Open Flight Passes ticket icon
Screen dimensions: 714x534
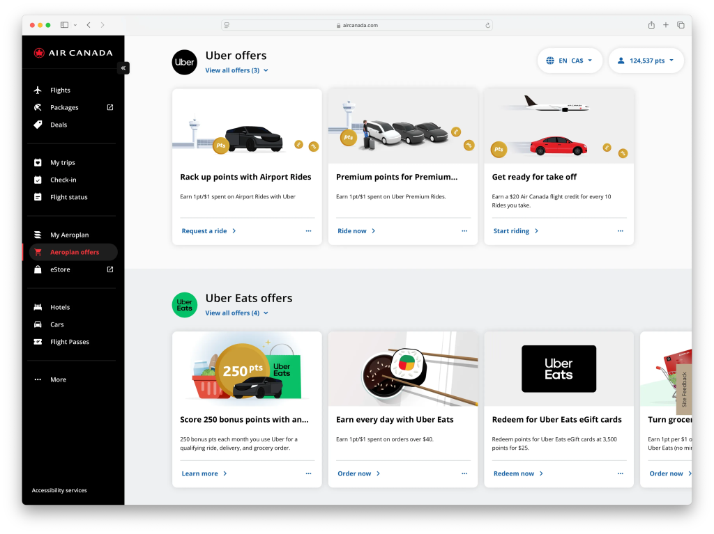[38, 342]
